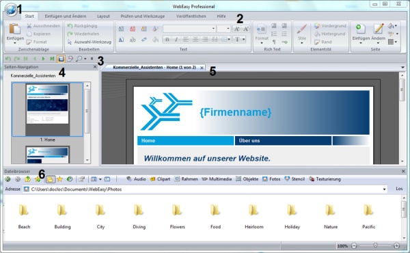
Task: Toggle bold text formatting
Action: point(167,40)
